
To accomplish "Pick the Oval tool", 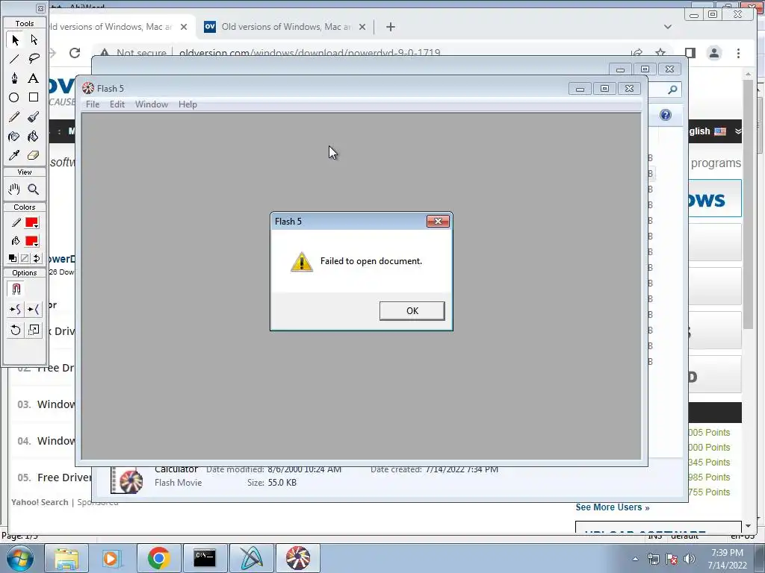I will pyautogui.click(x=15, y=98).
